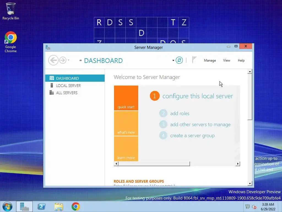Close the Server Manager window

[246, 46]
